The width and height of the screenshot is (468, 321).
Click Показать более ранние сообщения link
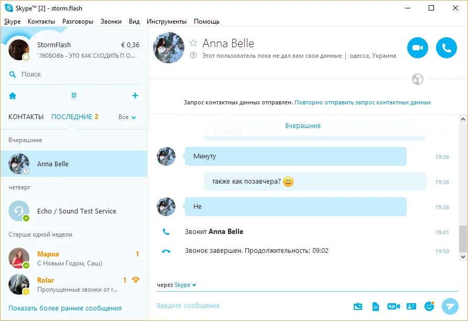(65, 308)
